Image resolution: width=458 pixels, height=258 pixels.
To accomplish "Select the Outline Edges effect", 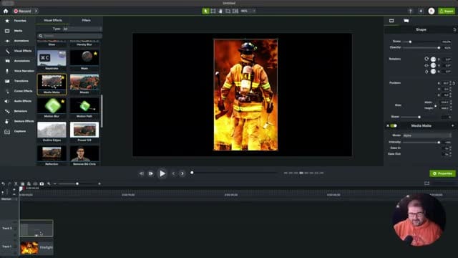I will (52, 130).
